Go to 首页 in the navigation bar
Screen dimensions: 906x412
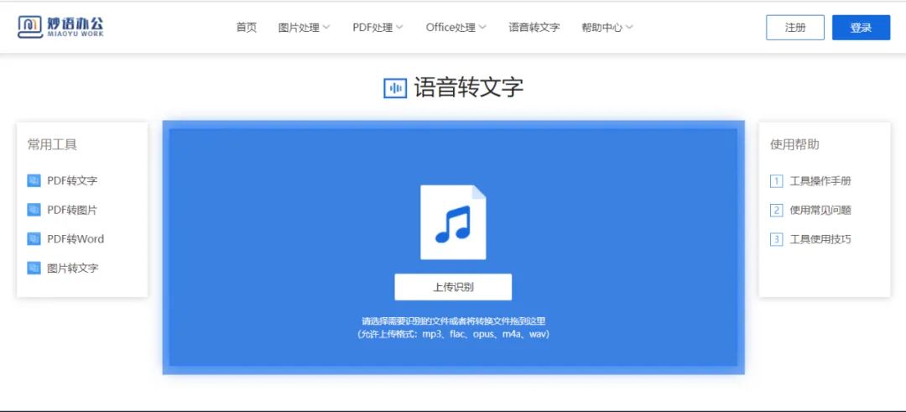click(247, 27)
